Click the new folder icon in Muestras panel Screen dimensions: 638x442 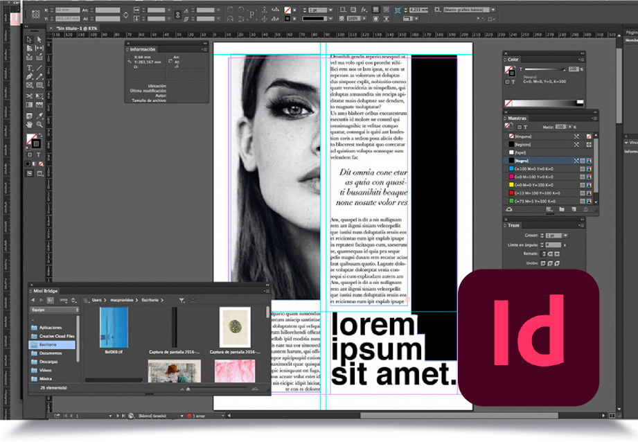click(x=562, y=209)
